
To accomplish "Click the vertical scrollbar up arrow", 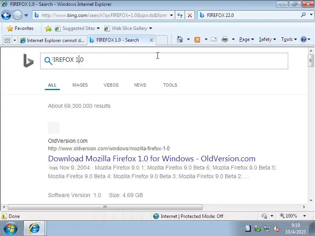I will click(x=311, y=51).
